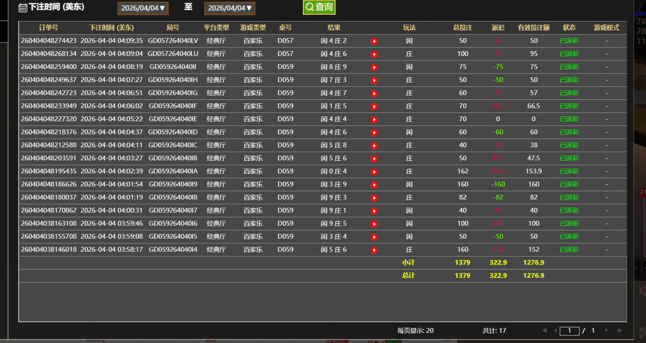Go to the previous page arrow
Viewport: 646px width, 343px height.
tap(555, 330)
